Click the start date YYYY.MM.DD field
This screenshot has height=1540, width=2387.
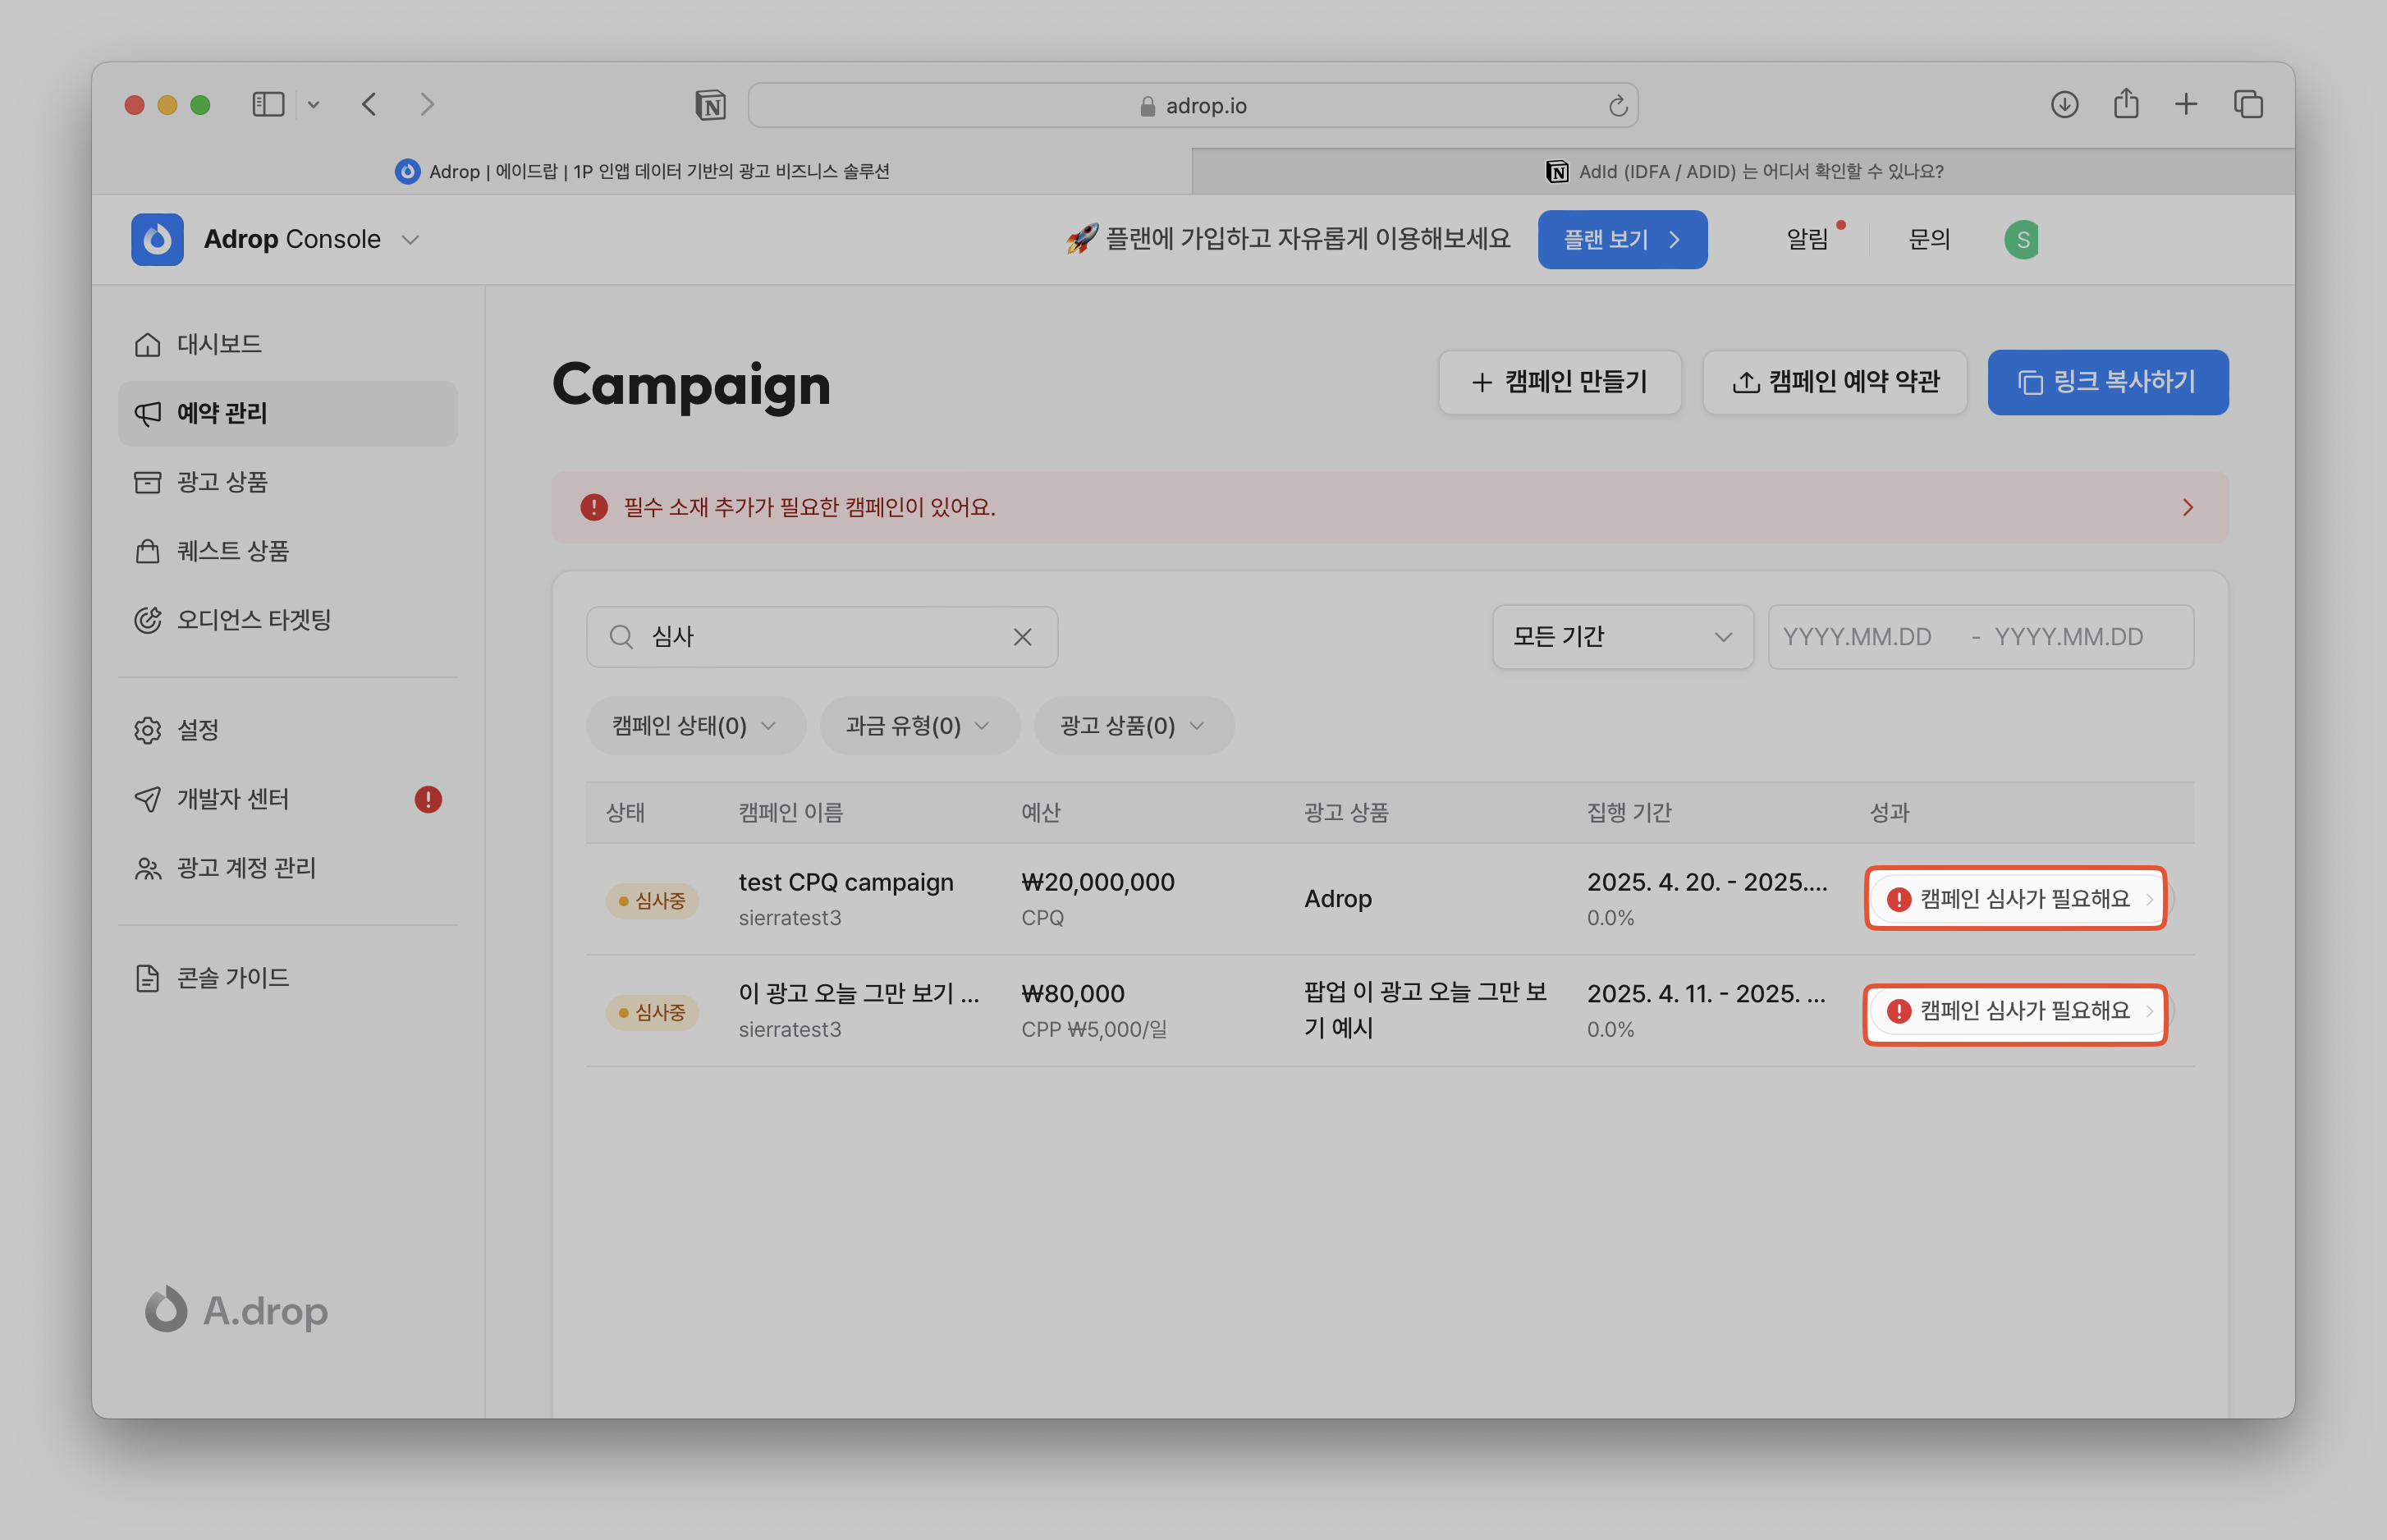coord(1857,637)
